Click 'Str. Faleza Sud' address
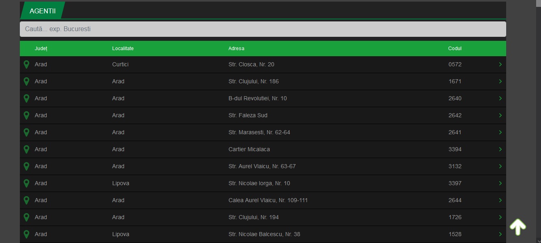 tap(248, 115)
